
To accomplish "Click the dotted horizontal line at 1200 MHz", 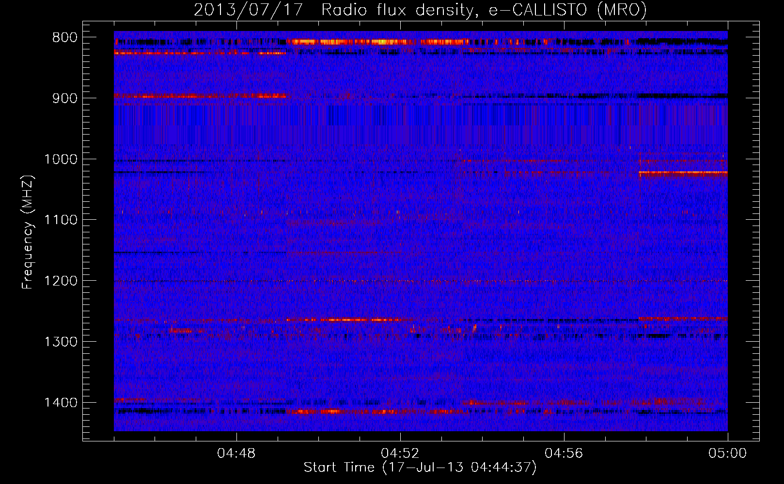I will (x=421, y=281).
